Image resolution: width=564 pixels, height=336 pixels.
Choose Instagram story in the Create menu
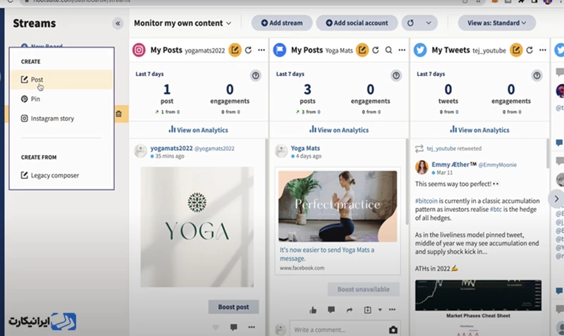tap(51, 119)
